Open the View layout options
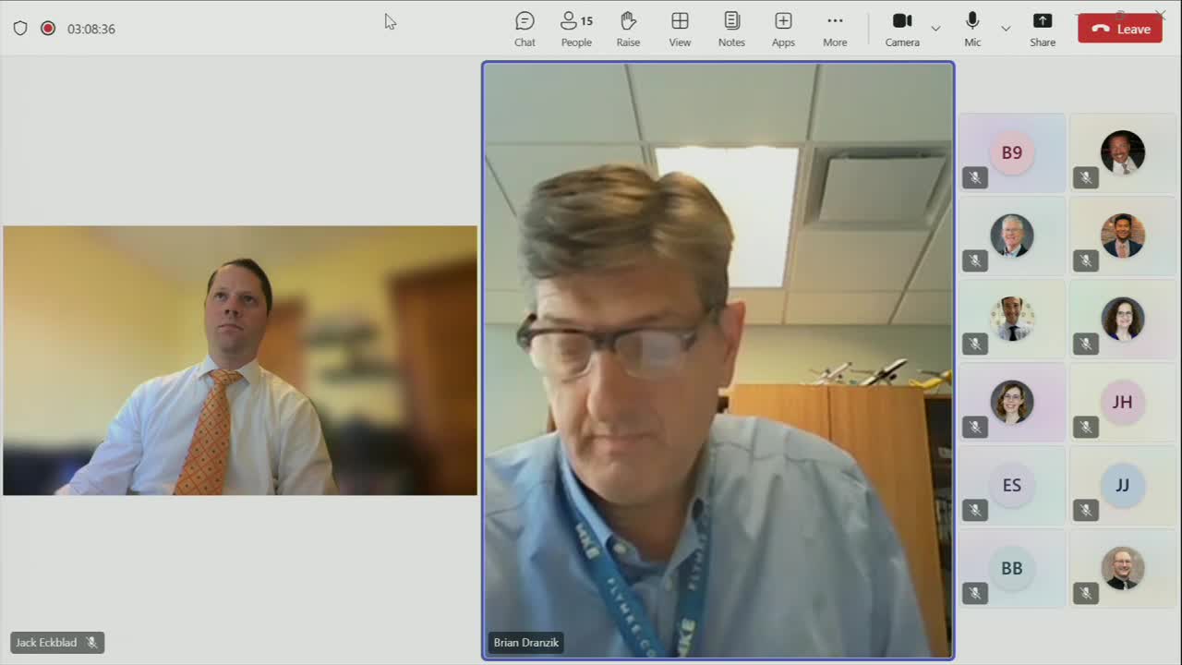1182x665 pixels. click(x=680, y=29)
